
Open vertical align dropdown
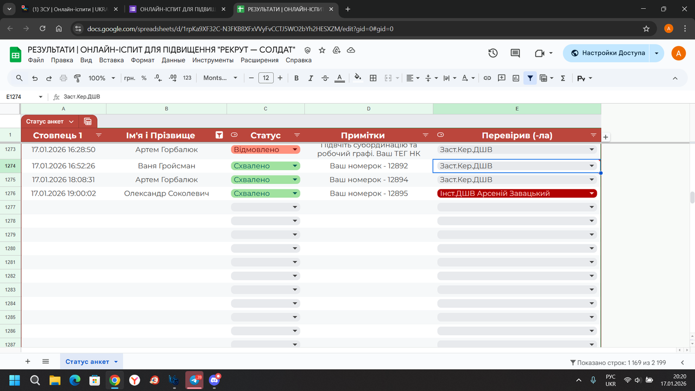pyautogui.click(x=431, y=78)
